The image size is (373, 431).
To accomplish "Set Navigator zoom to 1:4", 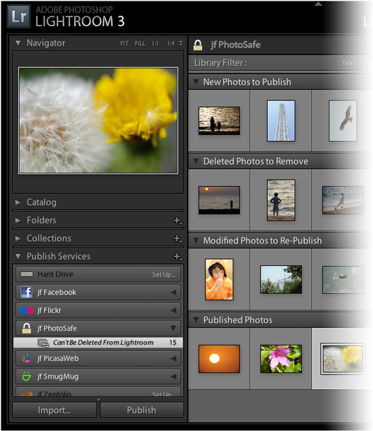I will tap(171, 43).
